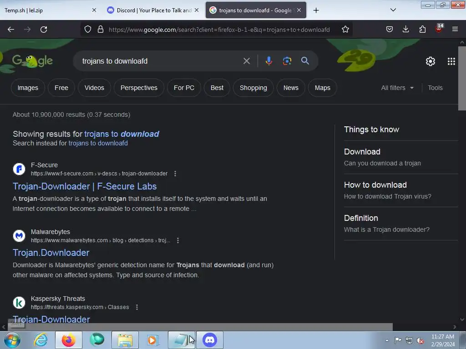This screenshot has height=349, width=466.
Task: Open the uBlock extension icon with badge 14
Action: tap(439, 29)
